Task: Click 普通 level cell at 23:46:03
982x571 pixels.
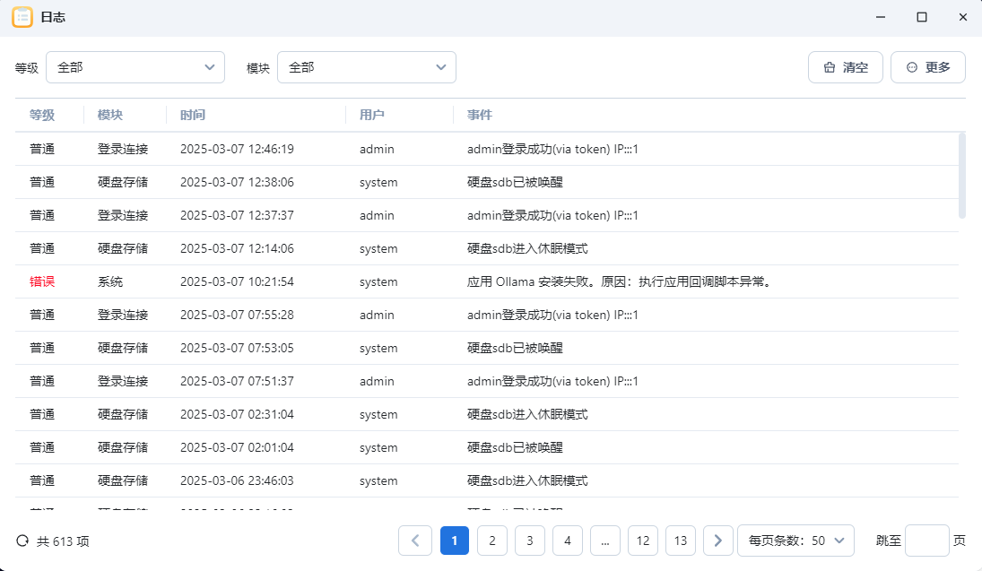Action: (x=42, y=480)
